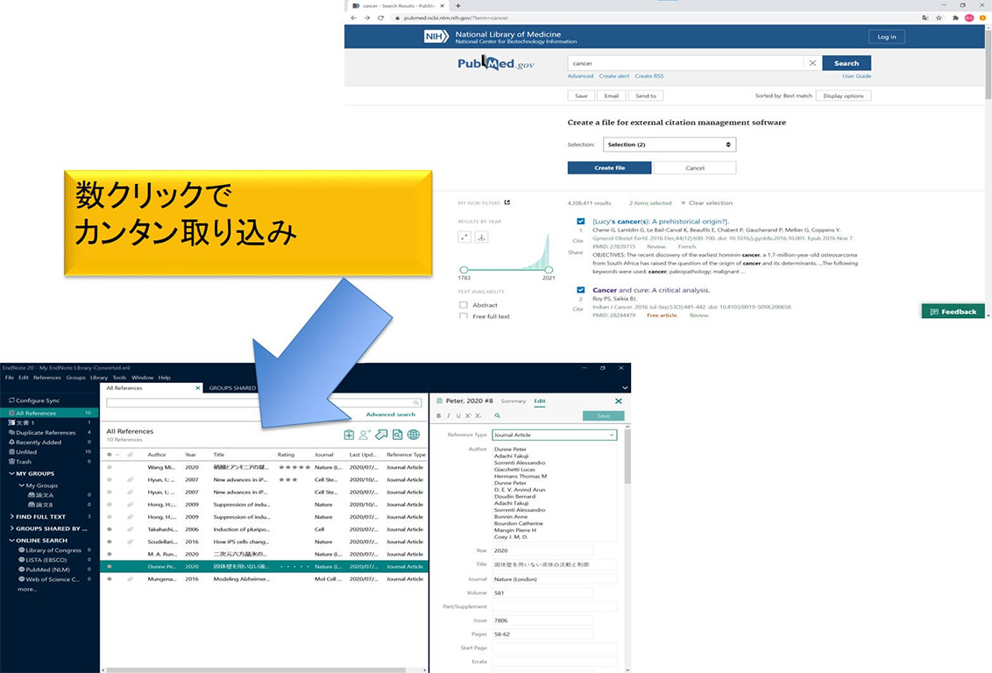Open Display options in PubMed
992x673 pixels.
click(843, 96)
